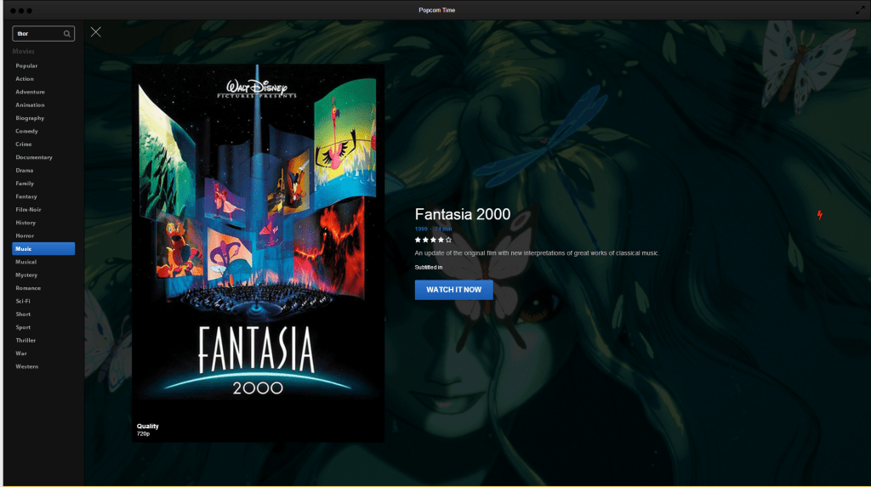The height and width of the screenshot is (487, 871).
Task: Click the empty fifth rating star
Action: pyautogui.click(x=449, y=240)
